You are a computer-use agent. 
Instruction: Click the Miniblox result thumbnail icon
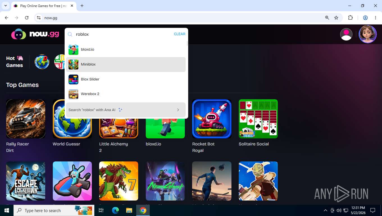point(73,64)
